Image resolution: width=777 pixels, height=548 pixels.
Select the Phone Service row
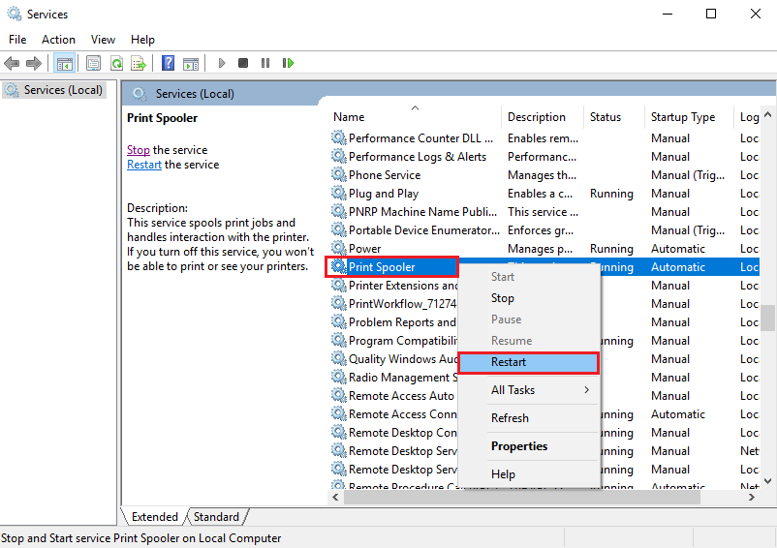pyautogui.click(x=544, y=175)
